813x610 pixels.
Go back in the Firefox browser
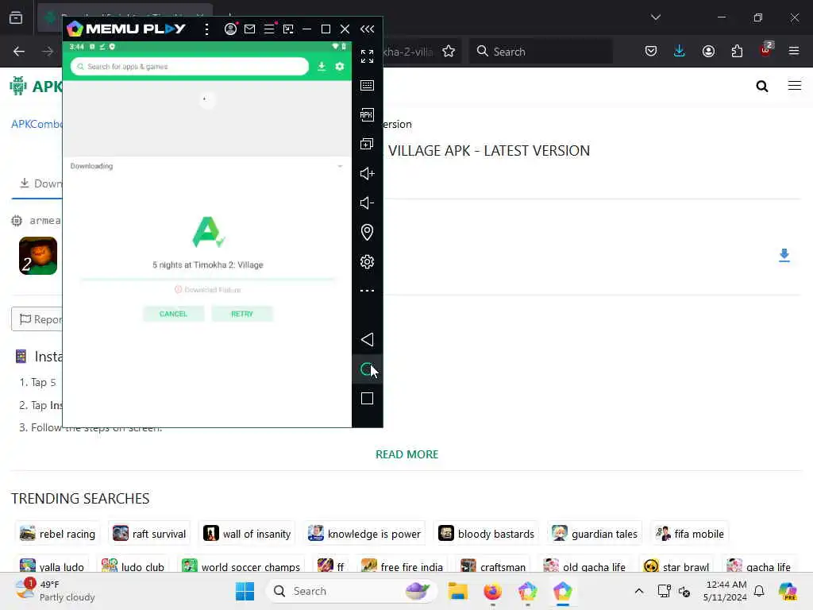tap(19, 52)
